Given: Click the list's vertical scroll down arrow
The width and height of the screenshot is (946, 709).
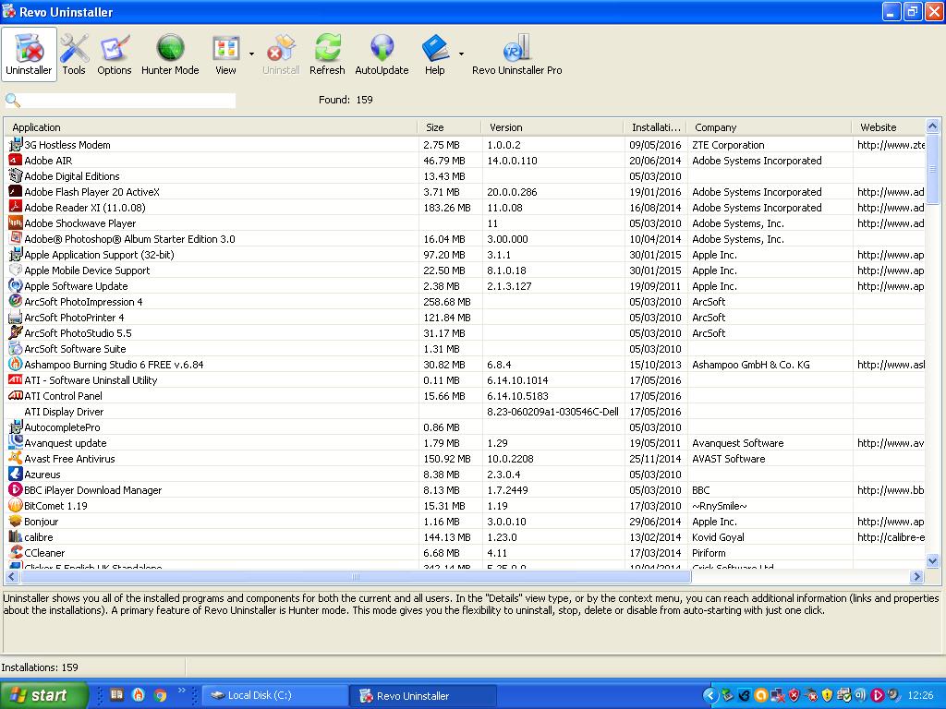Looking at the screenshot, I should point(932,560).
